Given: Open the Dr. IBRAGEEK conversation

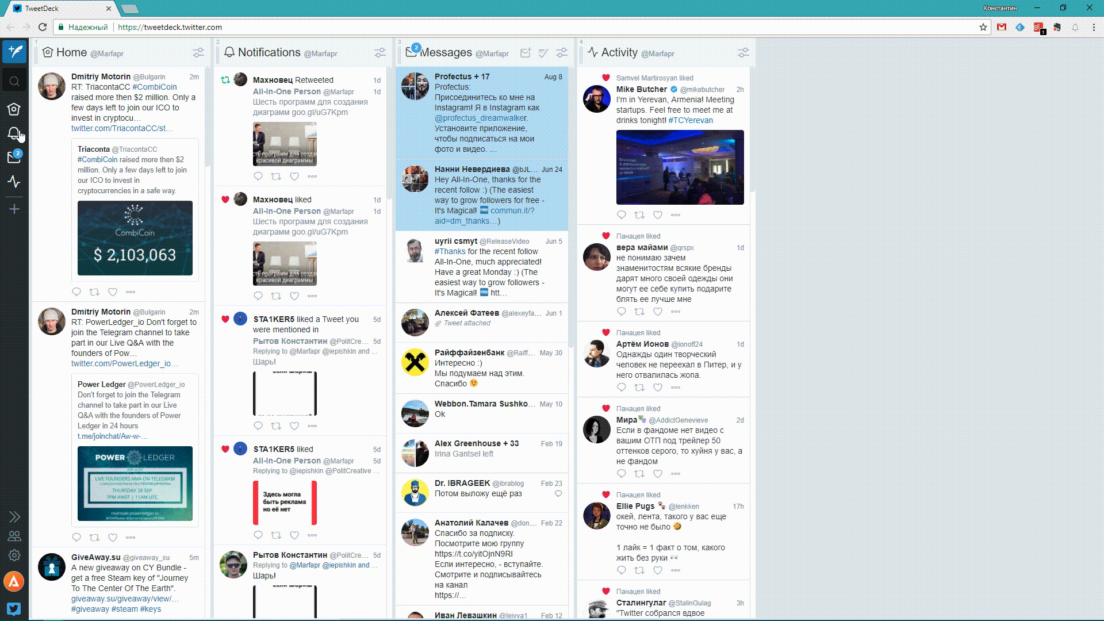Looking at the screenshot, I should 482,493.
